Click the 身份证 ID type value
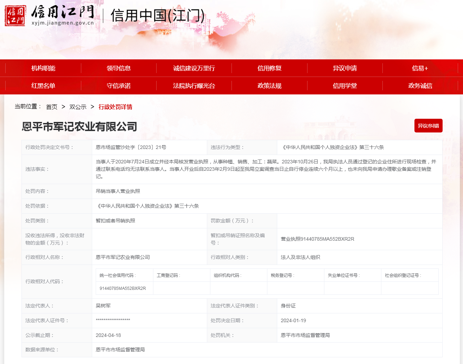463x364 pixels. click(x=288, y=306)
